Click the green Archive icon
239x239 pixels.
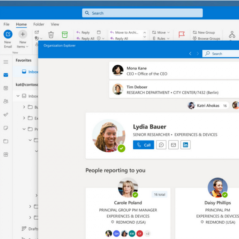click(65, 35)
